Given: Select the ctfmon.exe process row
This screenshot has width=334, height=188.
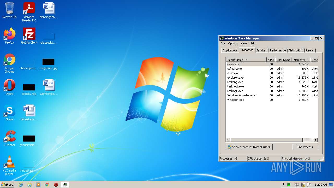Looking at the screenshot, I should (272, 69).
